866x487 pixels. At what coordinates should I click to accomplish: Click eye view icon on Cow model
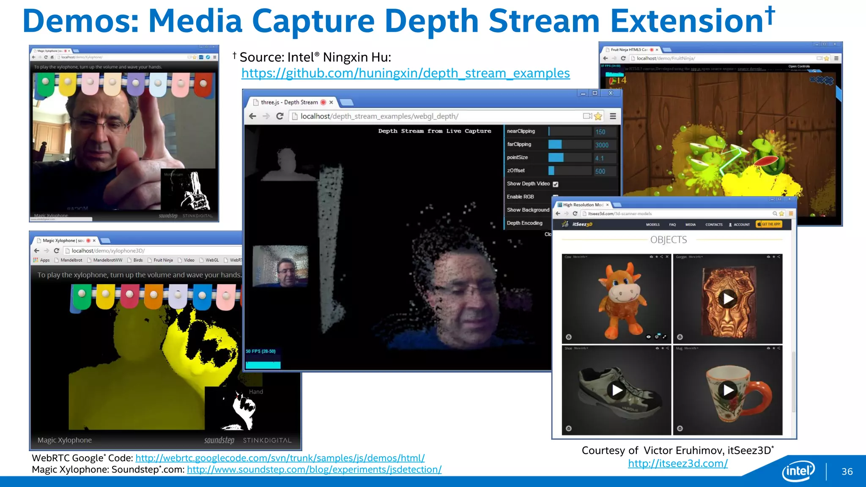(649, 337)
